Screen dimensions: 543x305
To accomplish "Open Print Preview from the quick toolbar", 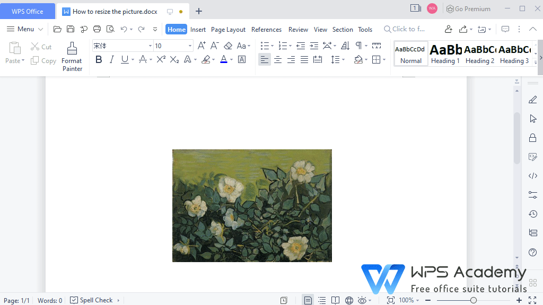I will coord(110,29).
